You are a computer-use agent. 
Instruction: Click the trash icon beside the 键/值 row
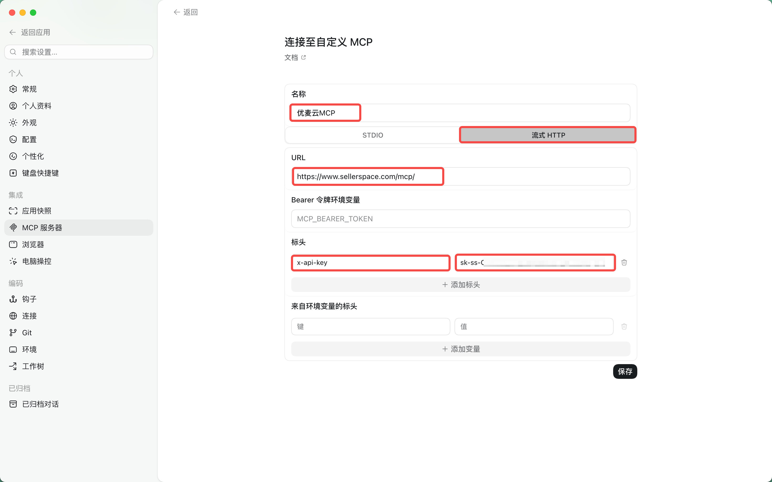coord(624,326)
